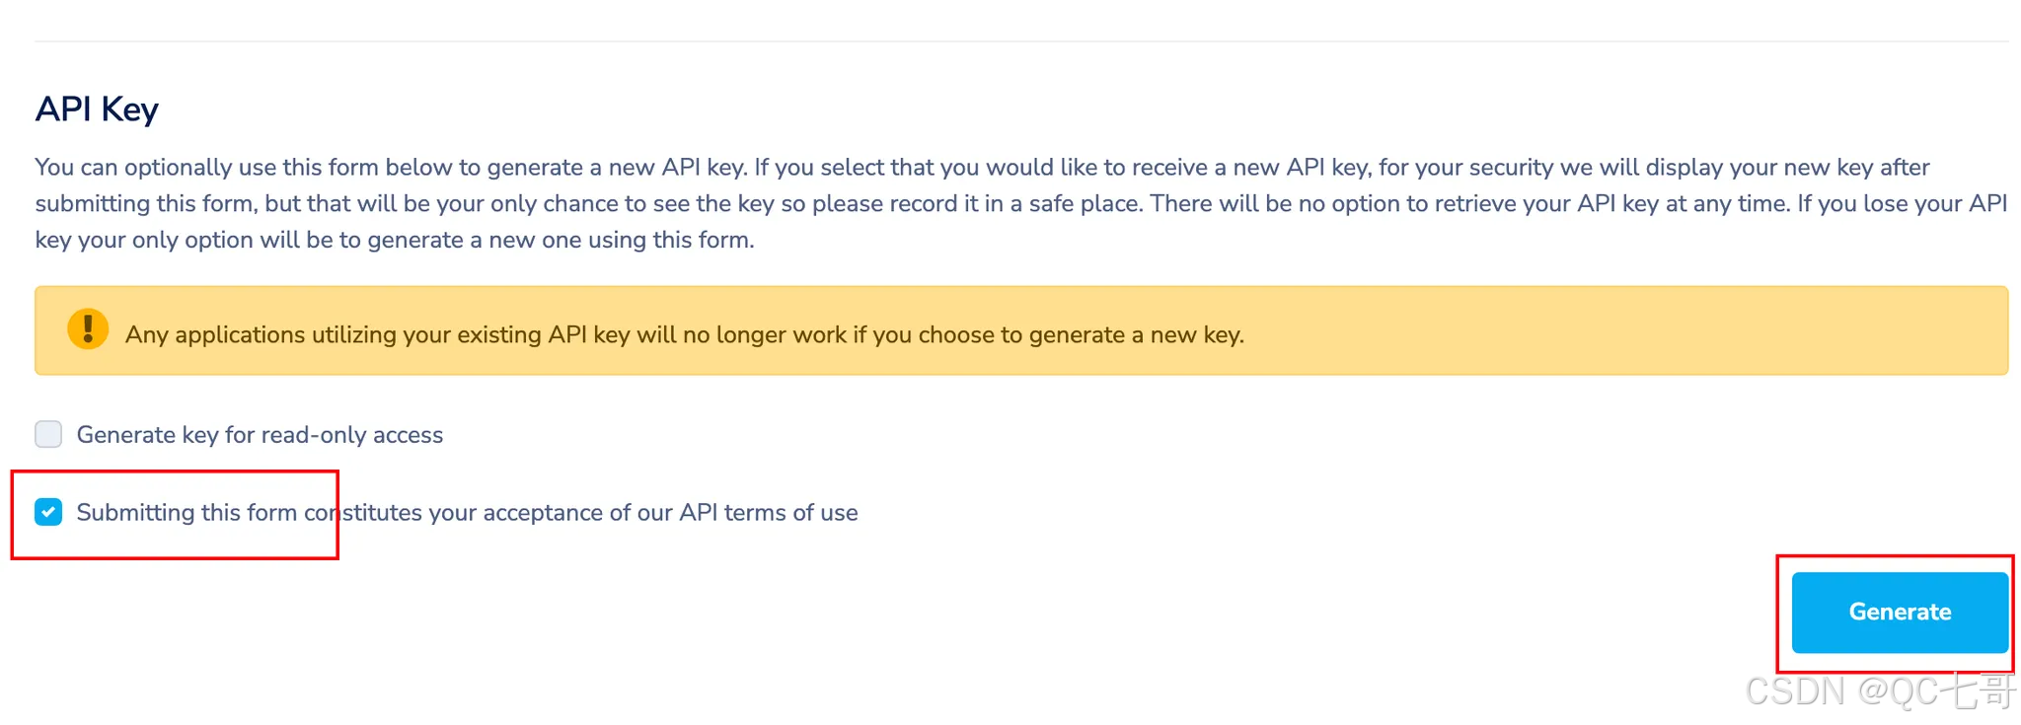Select the read-only access label text
Screen dimensions: 2021x725
click(x=260, y=434)
